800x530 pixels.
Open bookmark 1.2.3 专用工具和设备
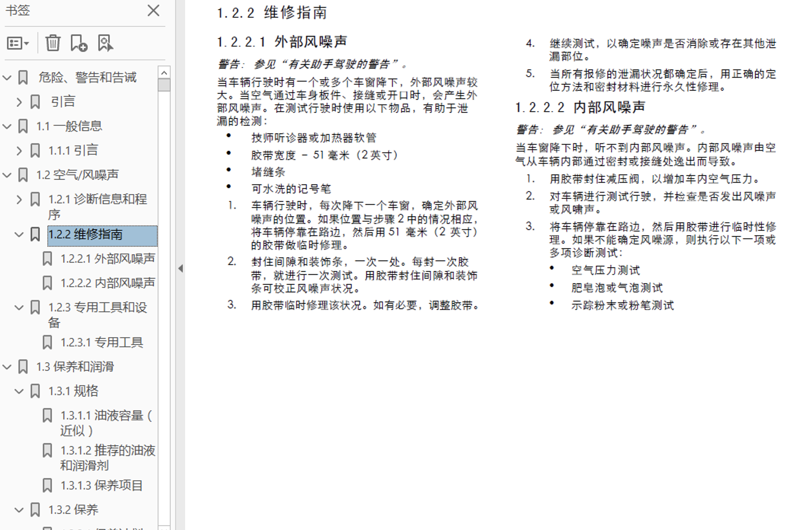pos(97,315)
